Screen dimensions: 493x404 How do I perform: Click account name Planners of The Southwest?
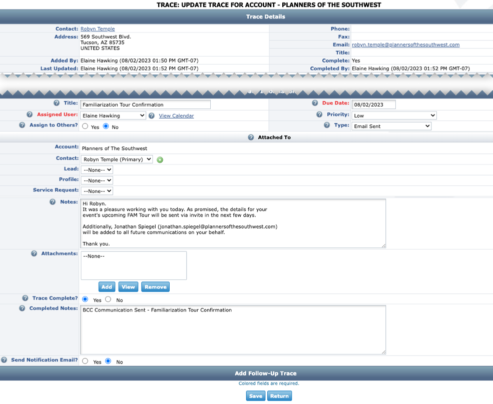(x=115, y=148)
